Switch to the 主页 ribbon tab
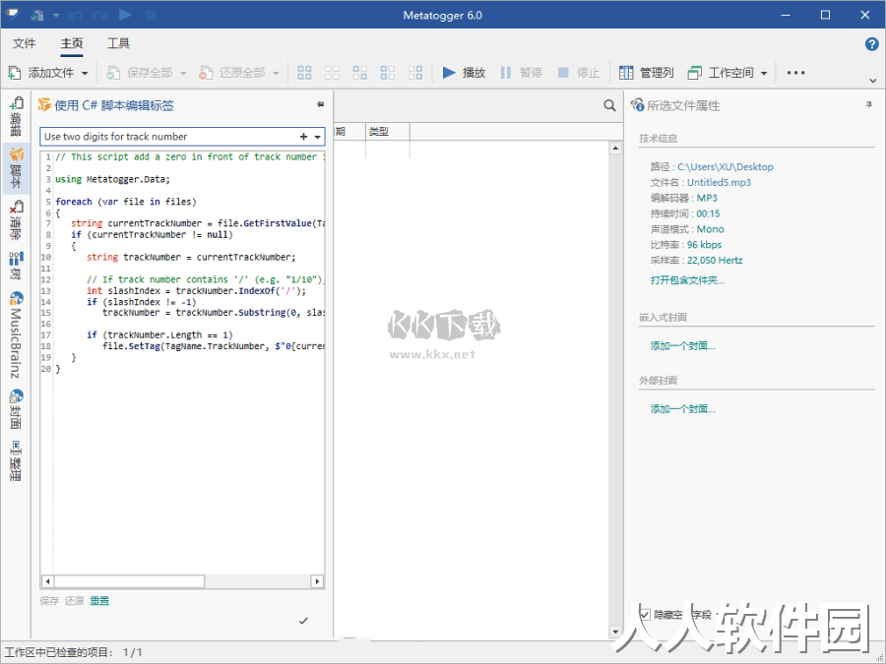Image resolution: width=886 pixels, height=664 pixels. (x=72, y=43)
